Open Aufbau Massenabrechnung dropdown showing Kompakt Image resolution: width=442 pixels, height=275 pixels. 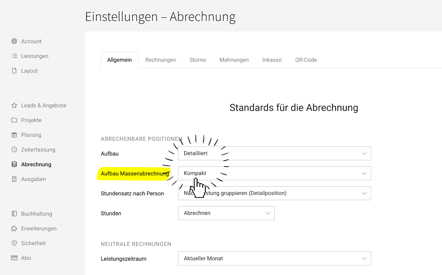pos(274,173)
